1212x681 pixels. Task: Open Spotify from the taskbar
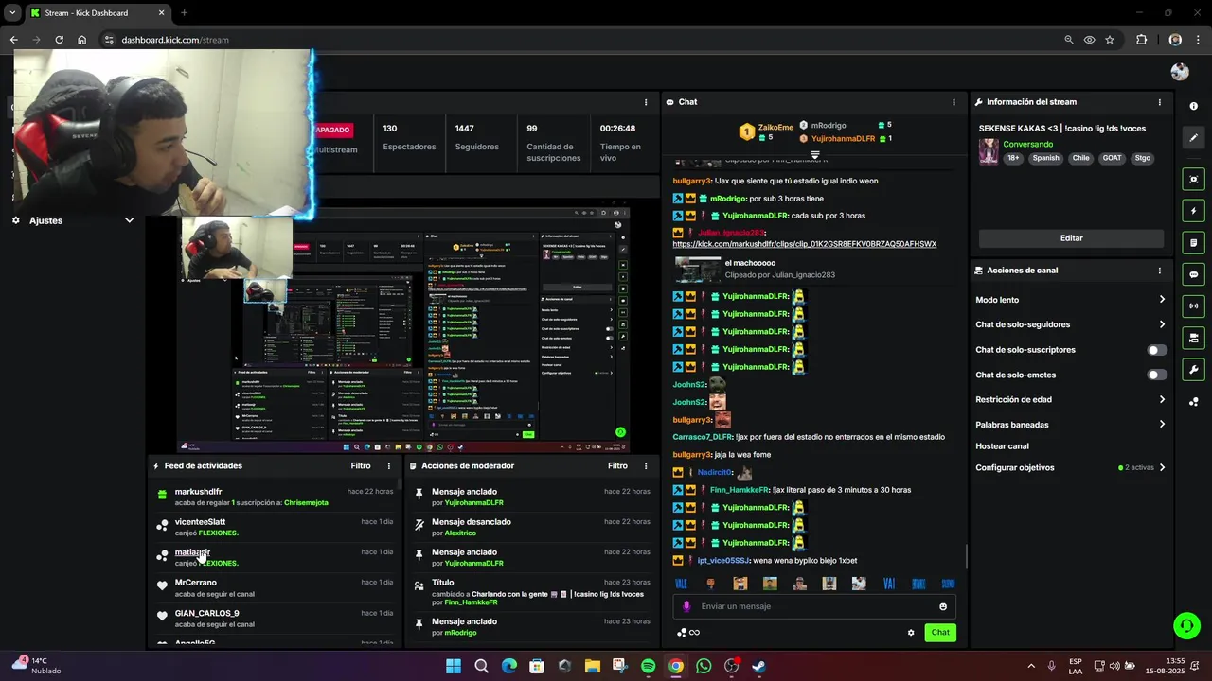click(x=648, y=666)
